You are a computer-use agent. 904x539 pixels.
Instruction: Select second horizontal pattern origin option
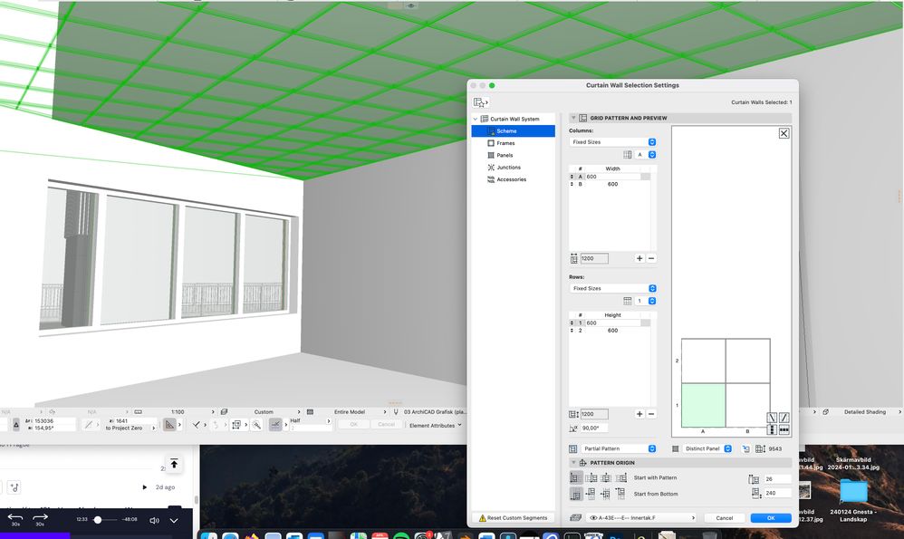[591, 478]
